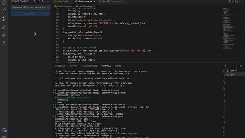Click 'Website_configuration_files' branch in terminal output
Image resolution: width=245 pixels, height=138 pixels.
pyautogui.click(x=73, y=97)
